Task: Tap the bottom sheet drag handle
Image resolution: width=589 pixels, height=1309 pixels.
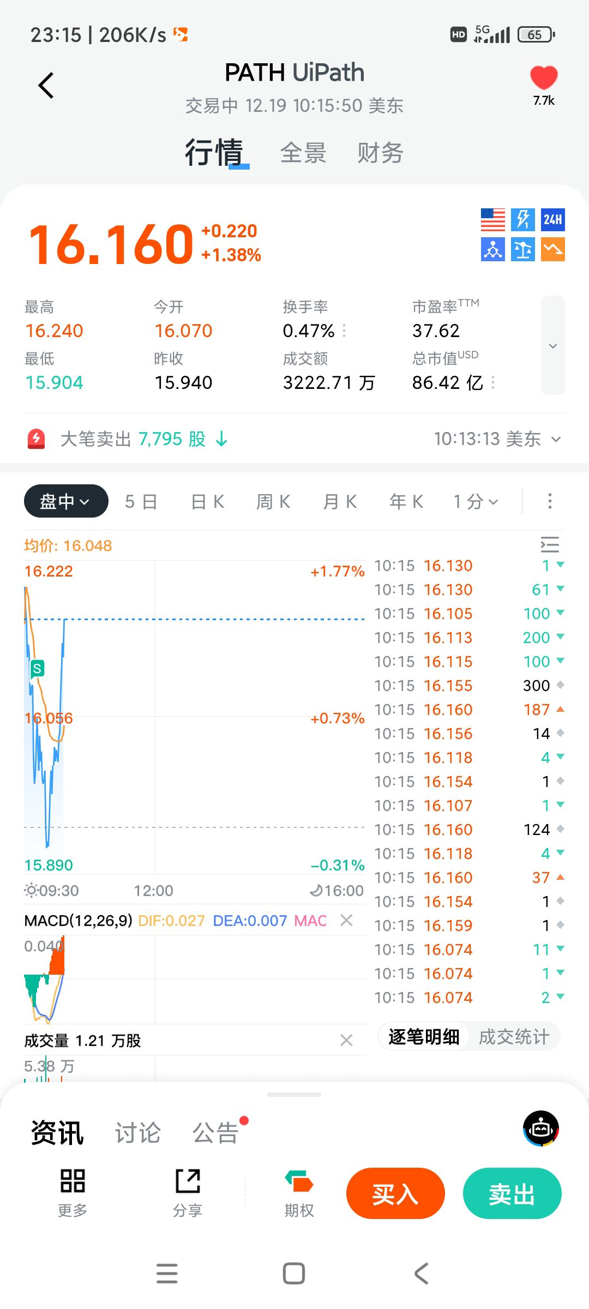Action: (294, 1095)
